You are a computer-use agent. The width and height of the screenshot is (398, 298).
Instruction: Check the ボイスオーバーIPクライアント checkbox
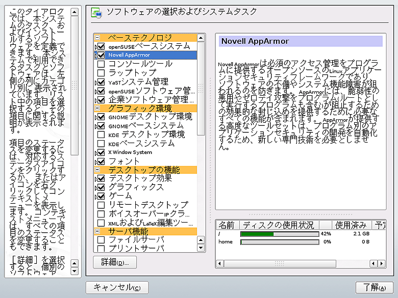point(101,214)
